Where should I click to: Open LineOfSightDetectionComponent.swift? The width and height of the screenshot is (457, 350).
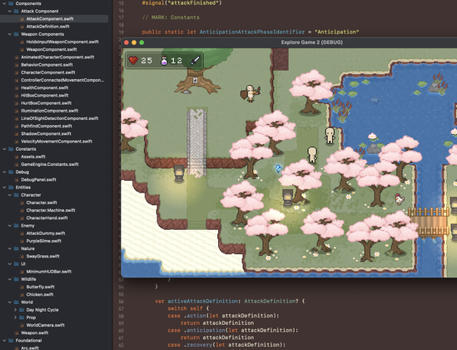pos(59,118)
